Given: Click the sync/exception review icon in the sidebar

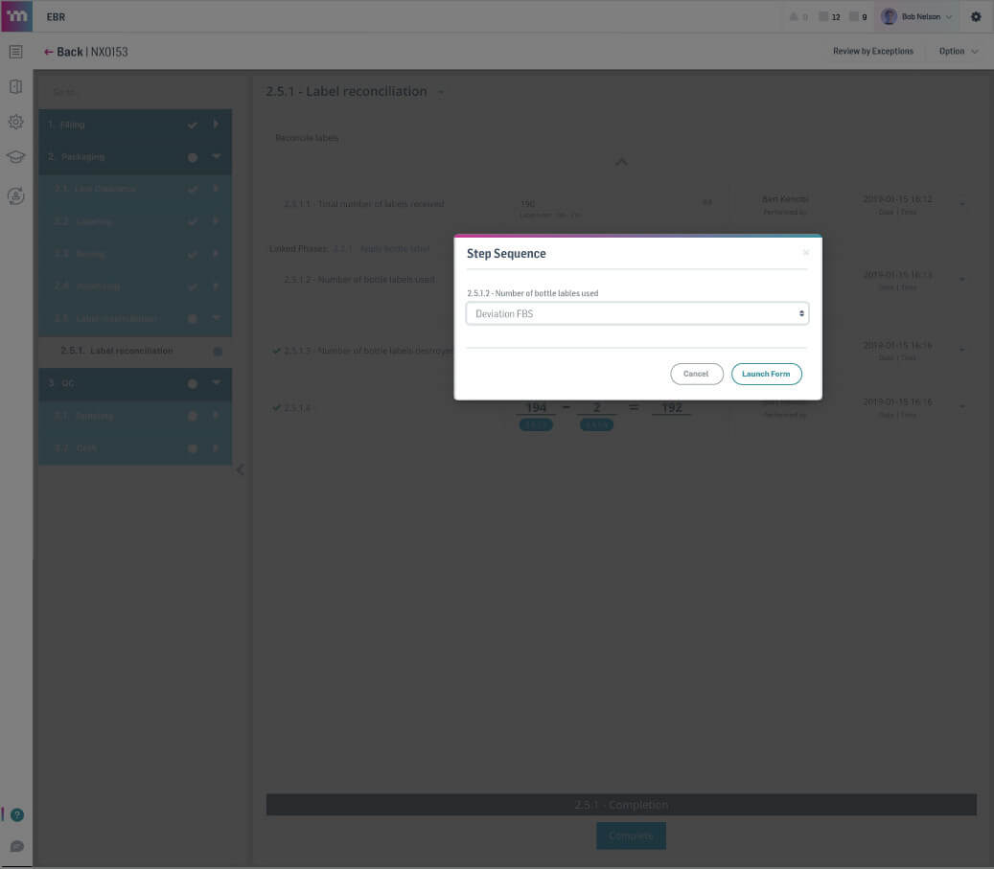Looking at the screenshot, I should click(15, 195).
